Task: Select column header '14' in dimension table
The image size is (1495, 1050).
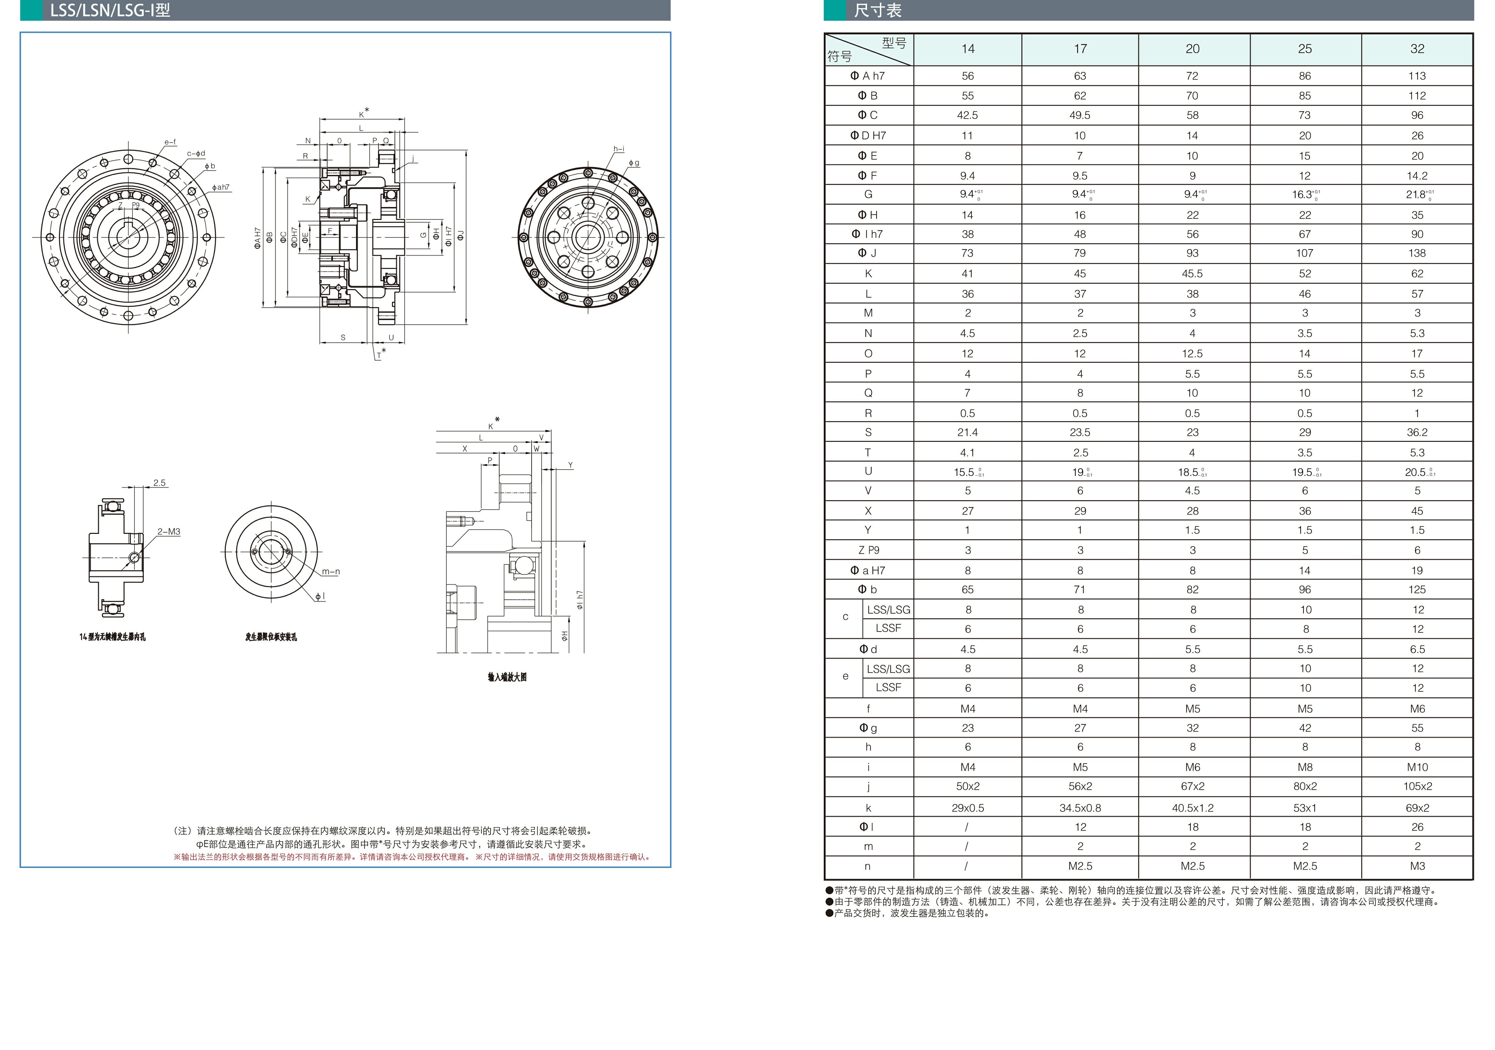Action: click(x=968, y=49)
